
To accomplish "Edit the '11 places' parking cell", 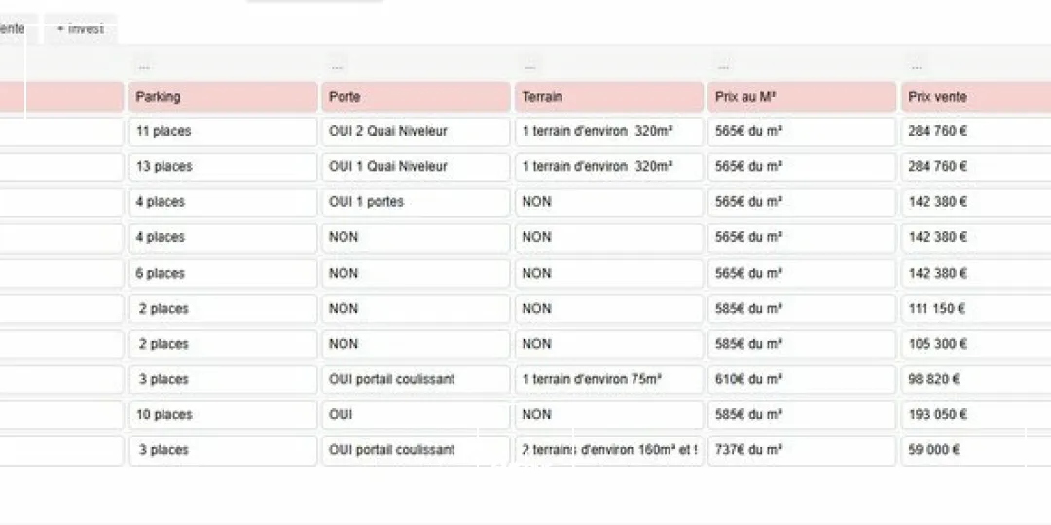I will click(223, 131).
